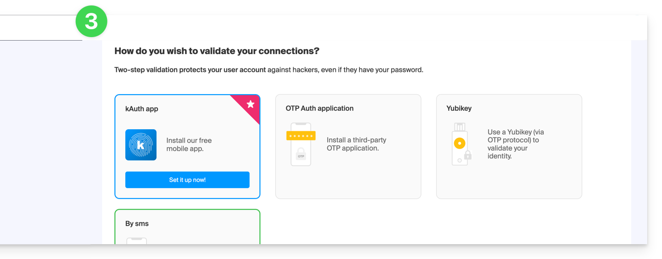662x259 pixels.
Task: Select the "By sms" validation option
Action: pos(137,223)
